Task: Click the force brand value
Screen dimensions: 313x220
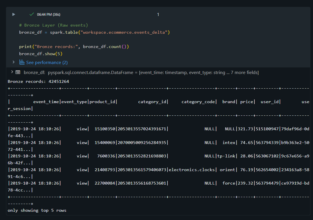Action: (229, 183)
